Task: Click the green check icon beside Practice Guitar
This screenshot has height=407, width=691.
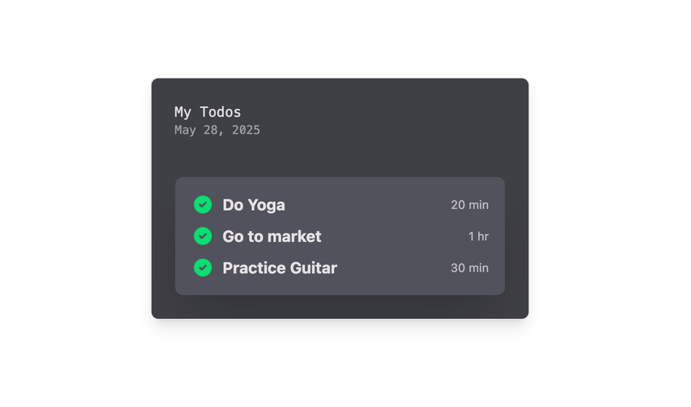Action: 203,268
